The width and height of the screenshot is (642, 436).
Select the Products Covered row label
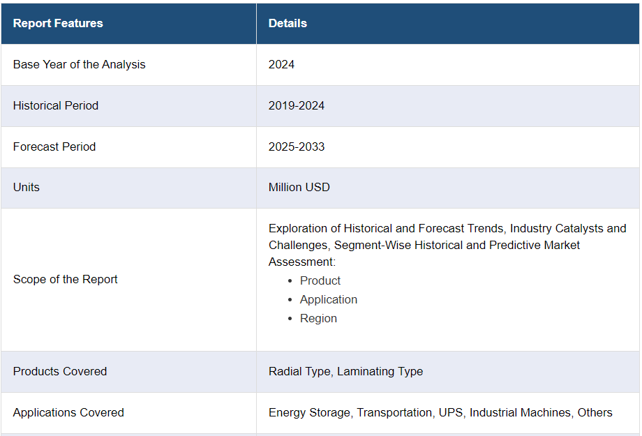click(60, 371)
